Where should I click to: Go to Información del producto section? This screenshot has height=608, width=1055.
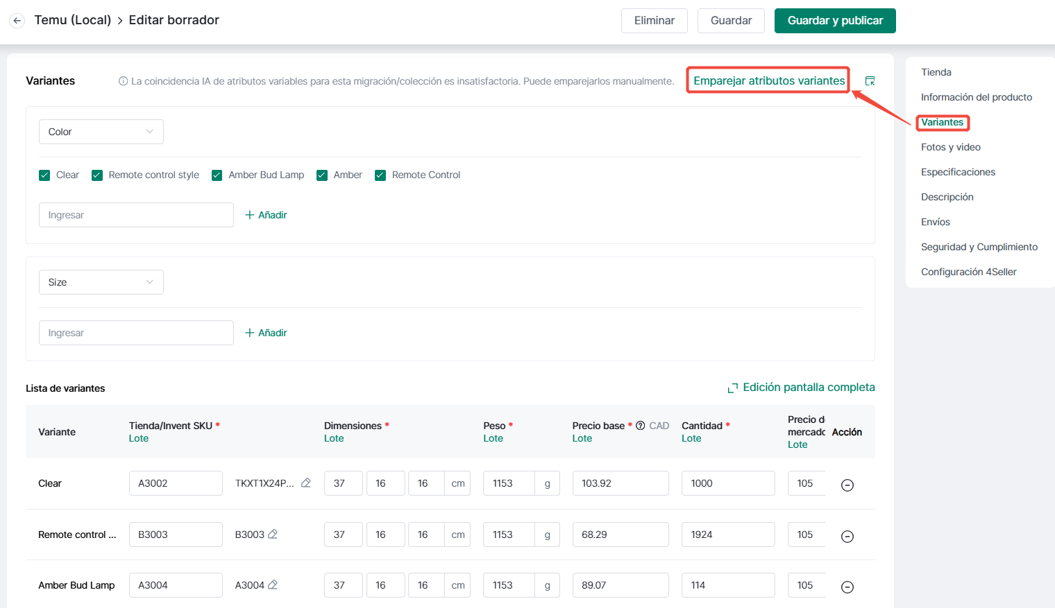[977, 97]
